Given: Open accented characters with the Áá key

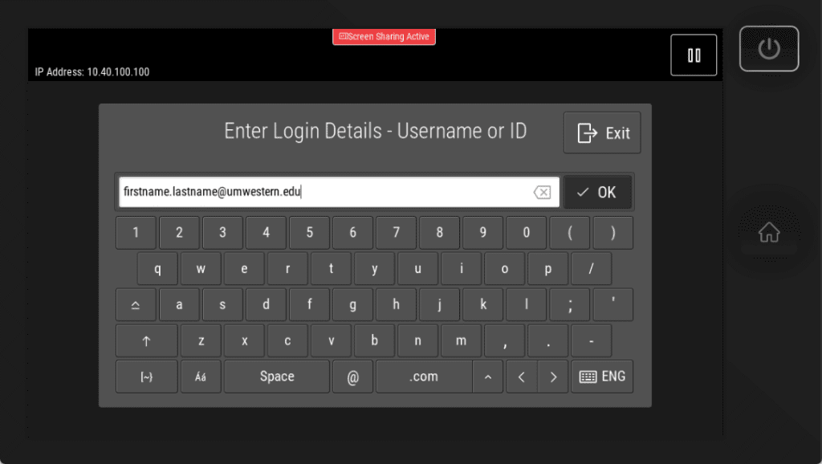Looking at the screenshot, I should [201, 376].
